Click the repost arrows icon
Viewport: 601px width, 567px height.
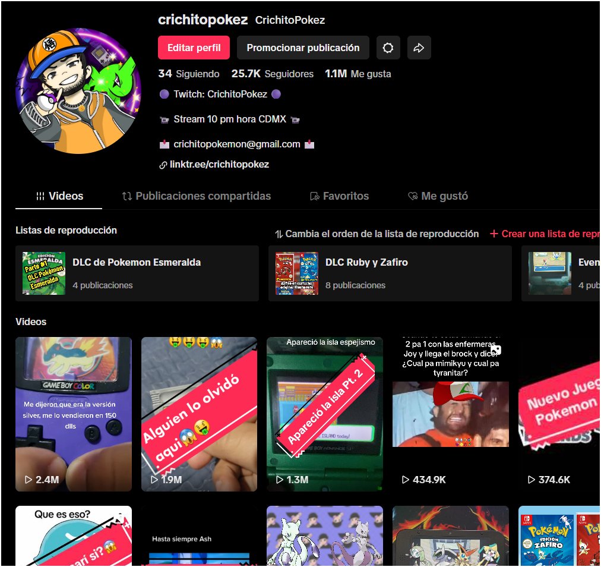[x=127, y=196]
